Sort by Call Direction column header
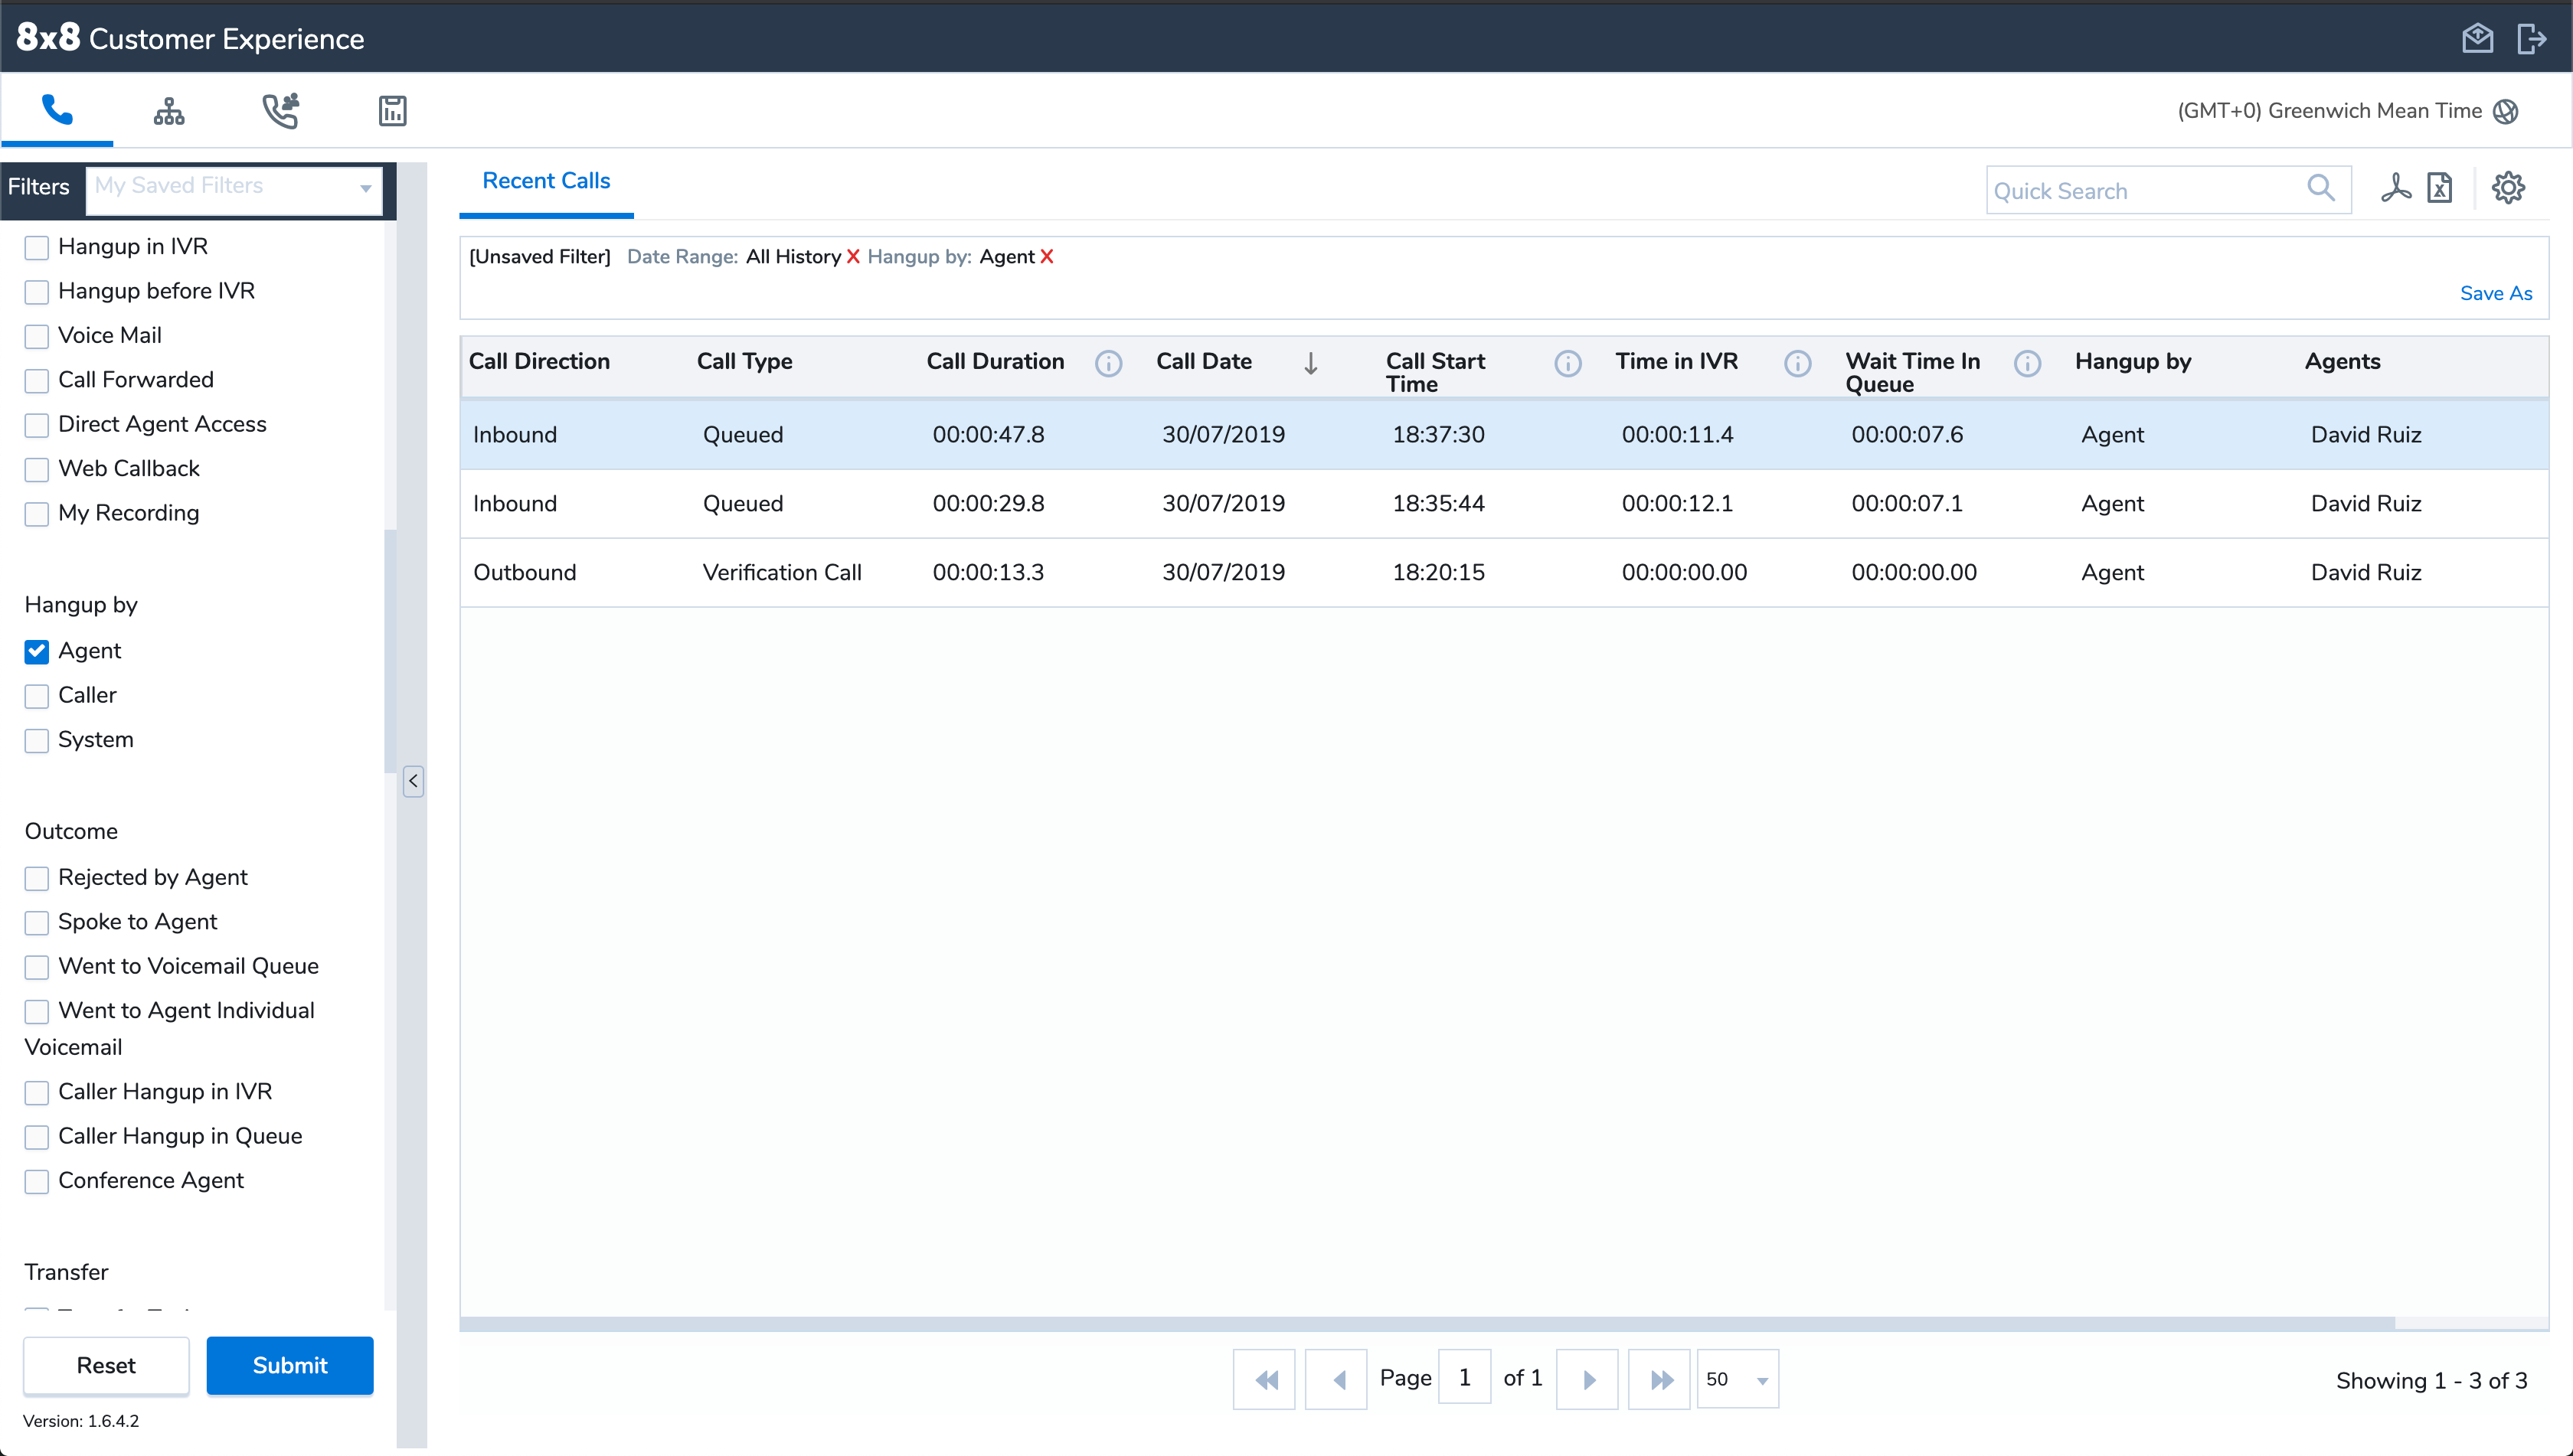 pos(539,362)
